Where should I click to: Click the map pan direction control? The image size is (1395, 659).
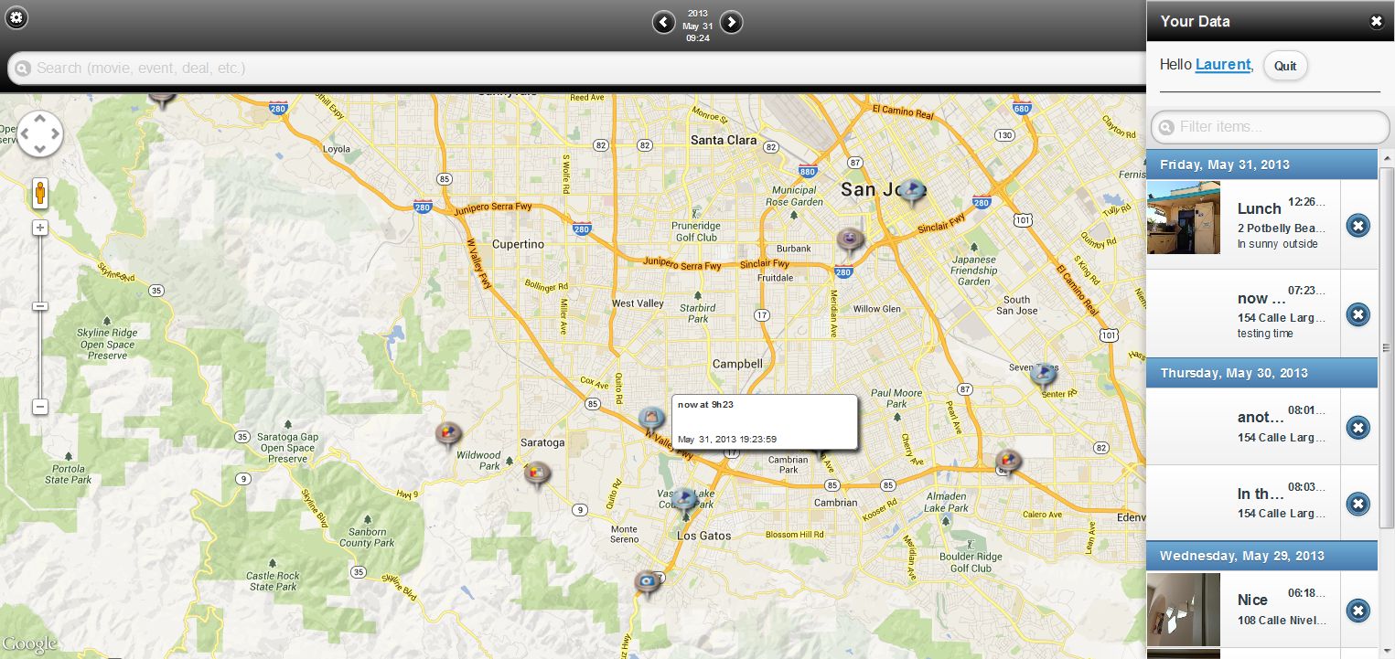[39, 134]
